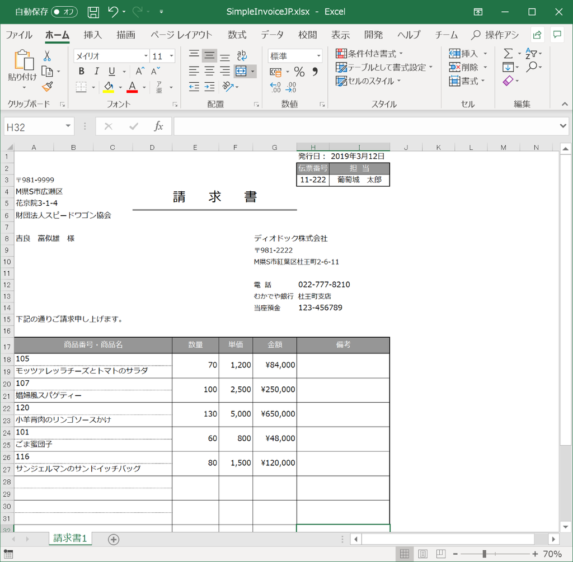Viewport: 573px width, 562px height.
Task: Click the Increase Decimal icon
Action: [x=275, y=87]
